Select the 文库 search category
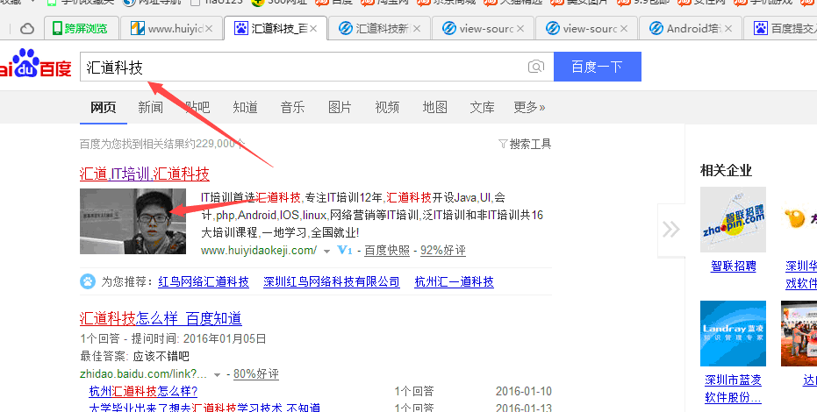The image size is (817, 412). tap(482, 107)
